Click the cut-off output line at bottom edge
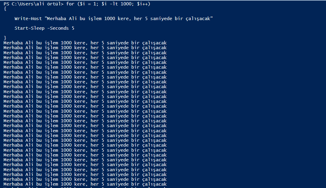326x188 pixels. coord(85,187)
